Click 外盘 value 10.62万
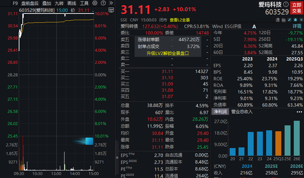The image size is (304, 178). 155,119
